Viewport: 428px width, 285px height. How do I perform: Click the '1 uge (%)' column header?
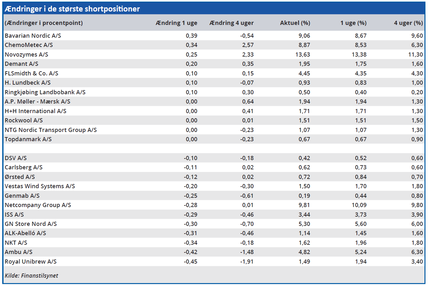(353, 23)
